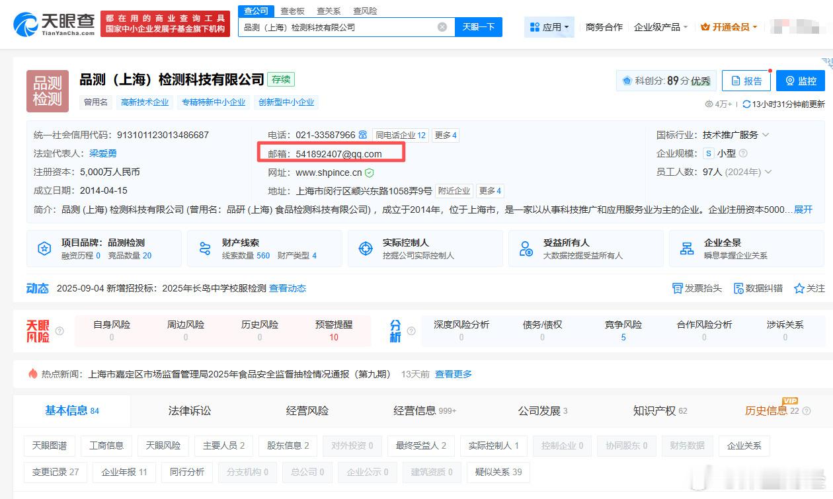The width and height of the screenshot is (833, 499).
Task: Click the 发票抬头 icon link
Action: [697, 288]
